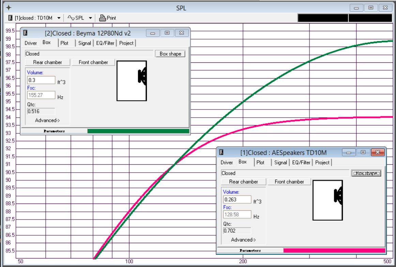
Task: Expand Advanced-> in the Beyma window
Action: tap(47, 120)
